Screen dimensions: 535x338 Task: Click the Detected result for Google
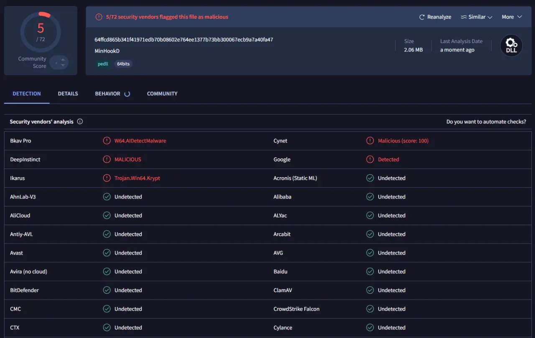click(x=389, y=160)
